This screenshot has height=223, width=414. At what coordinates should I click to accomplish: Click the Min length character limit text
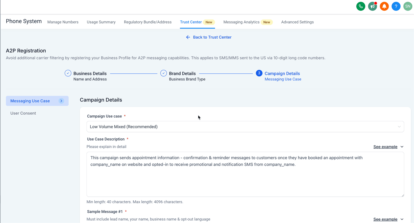pos(135,202)
